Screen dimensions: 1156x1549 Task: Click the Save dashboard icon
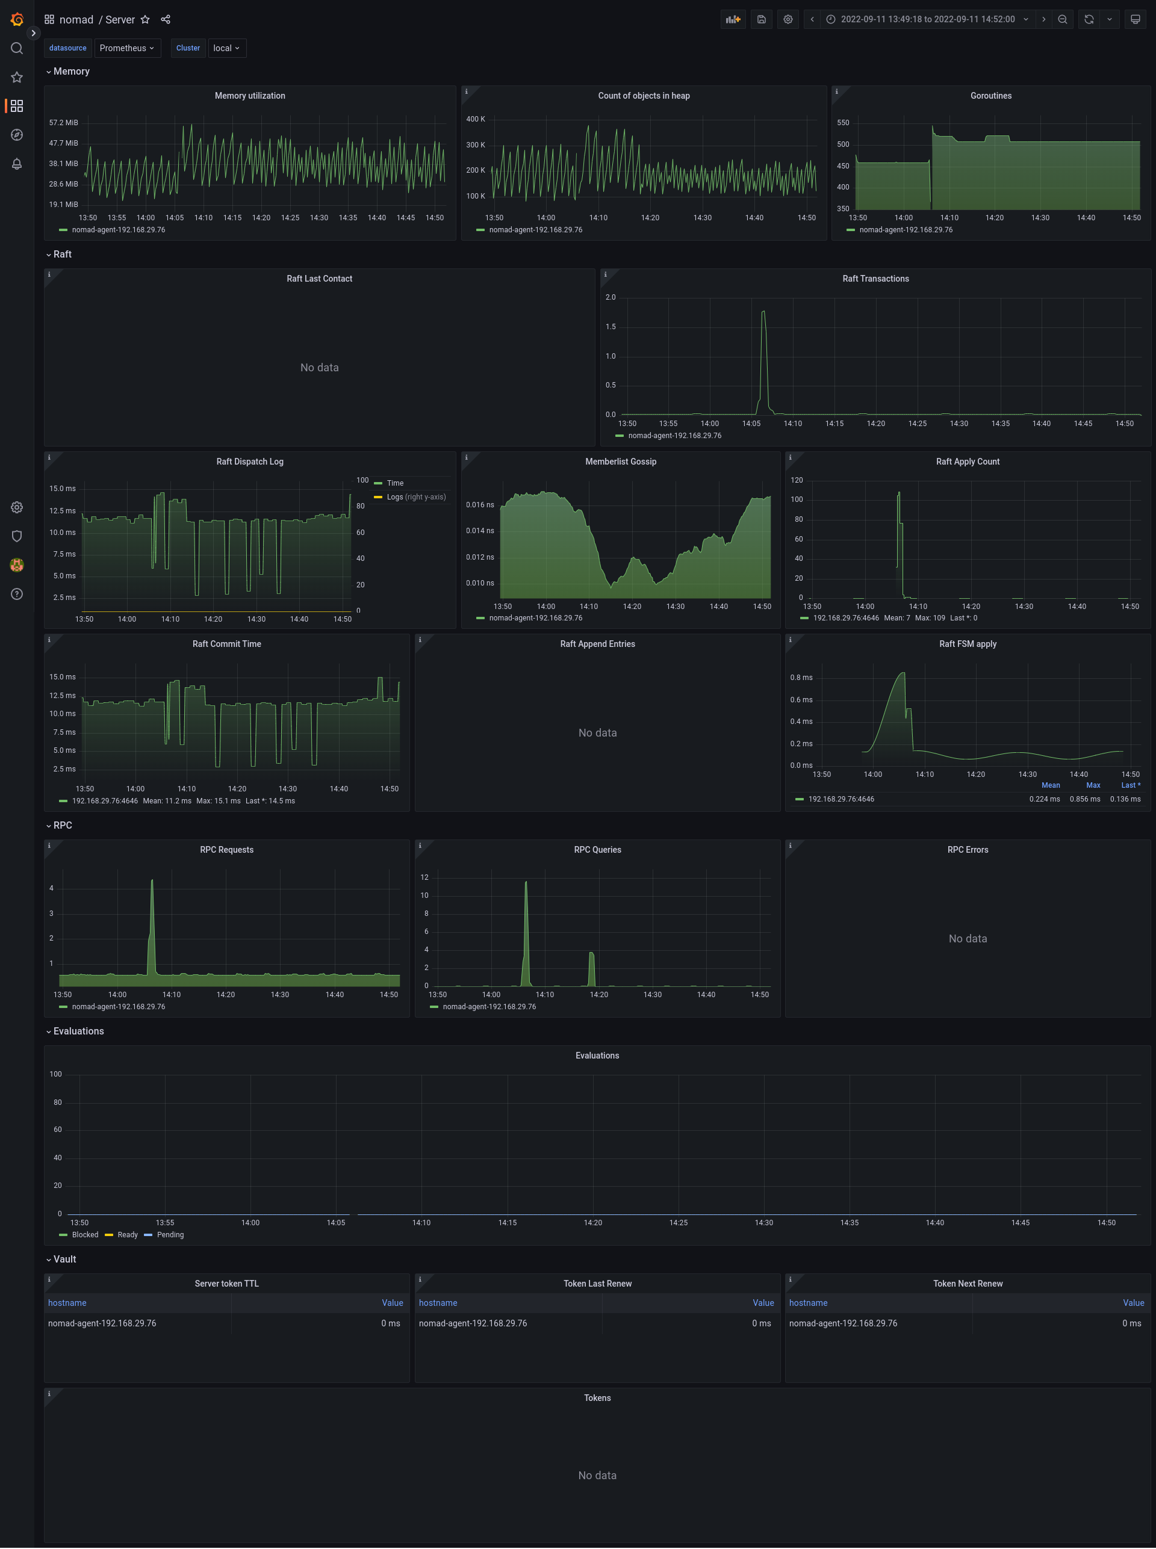tap(762, 20)
